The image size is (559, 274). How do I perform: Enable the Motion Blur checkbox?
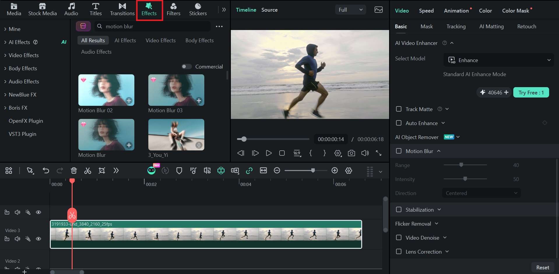point(399,151)
